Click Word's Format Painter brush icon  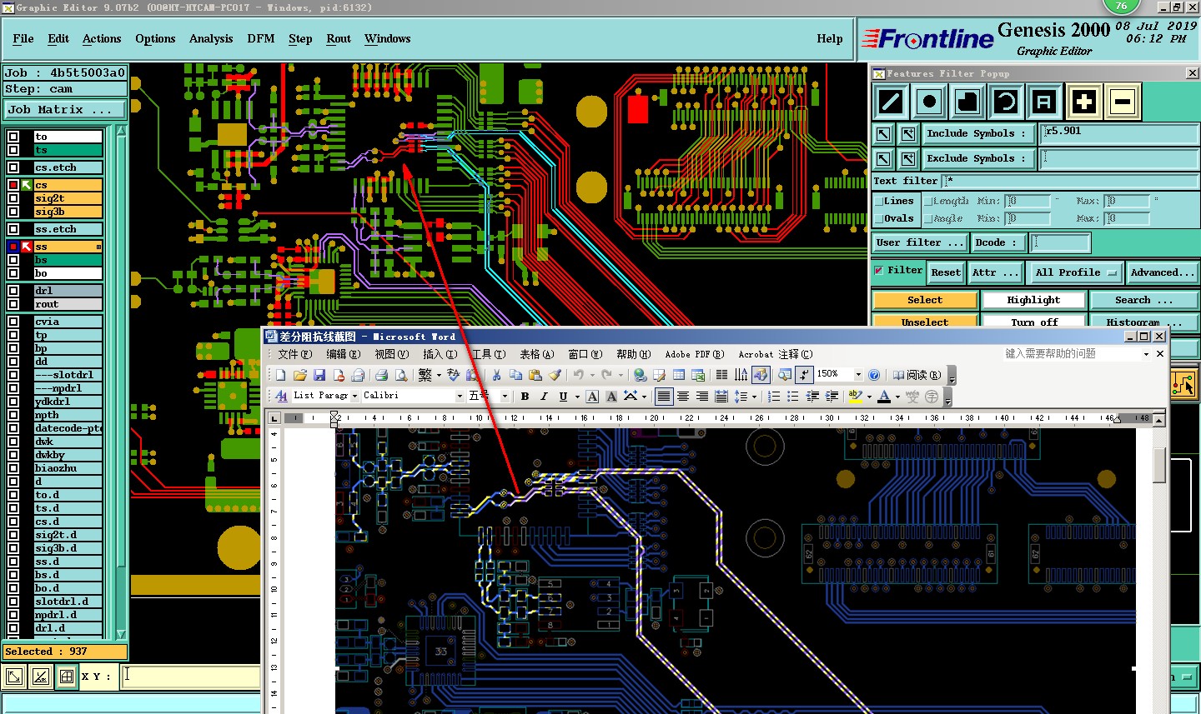(555, 375)
